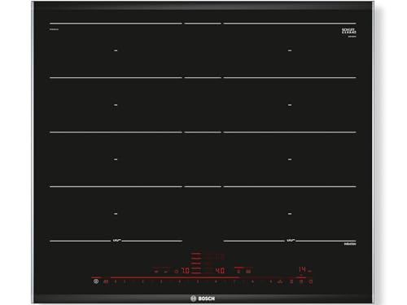Tap the red zone indicator bars
The height and width of the screenshot is (305, 407).
tap(195, 263)
